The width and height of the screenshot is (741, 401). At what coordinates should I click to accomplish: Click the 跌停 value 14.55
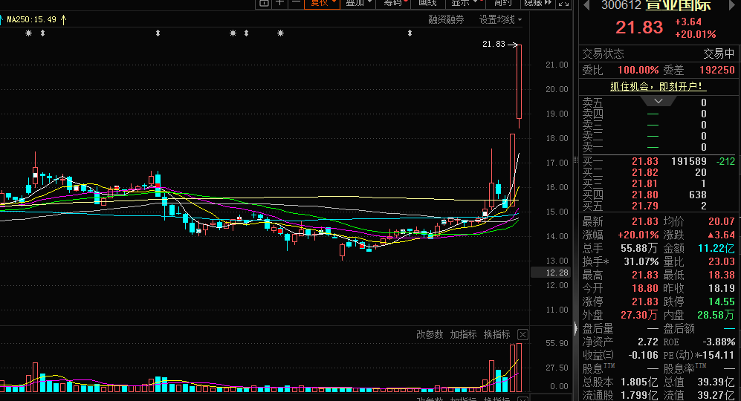[721, 301]
